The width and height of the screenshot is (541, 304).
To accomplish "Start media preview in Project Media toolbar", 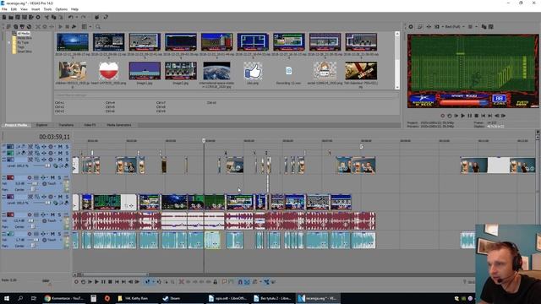I will [x=61, y=26].
